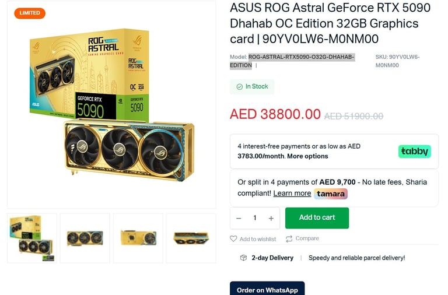Screen dimensions: 448x295
Task: Open tamara Learn more link
Action: pos(292,194)
